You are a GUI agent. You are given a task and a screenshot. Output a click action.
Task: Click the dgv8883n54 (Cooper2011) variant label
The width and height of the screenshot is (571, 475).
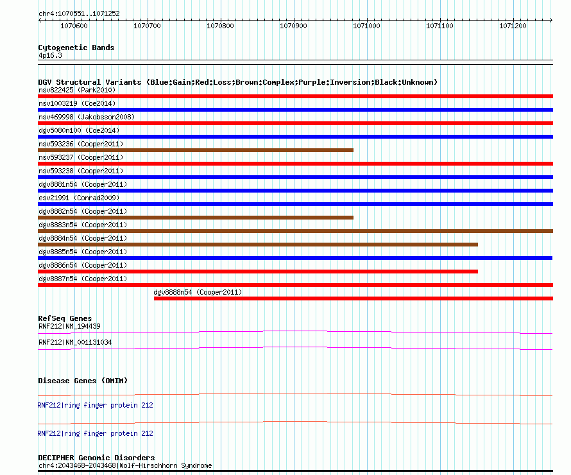click(83, 225)
